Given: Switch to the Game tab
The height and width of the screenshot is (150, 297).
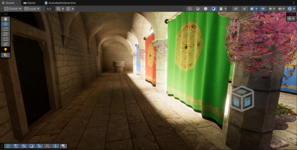Looking at the screenshot, I should [29, 3].
